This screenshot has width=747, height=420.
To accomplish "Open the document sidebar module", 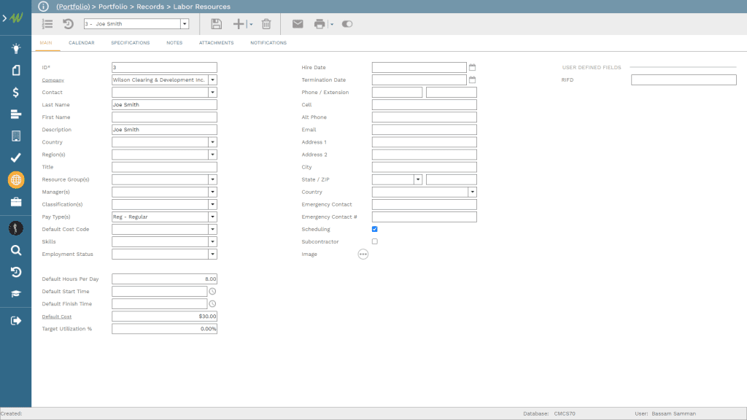I will [16, 71].
